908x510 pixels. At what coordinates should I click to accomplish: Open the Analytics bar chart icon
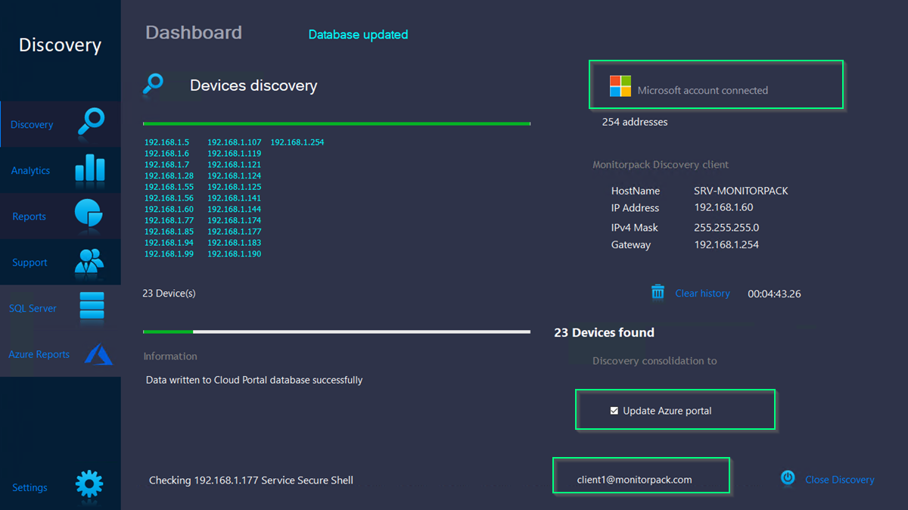[90, 168]
